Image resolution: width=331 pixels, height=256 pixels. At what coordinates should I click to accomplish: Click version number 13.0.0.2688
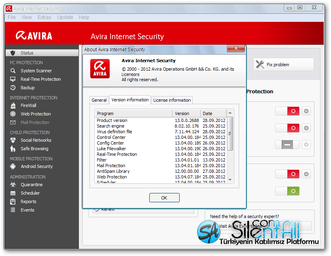point(187,120)
